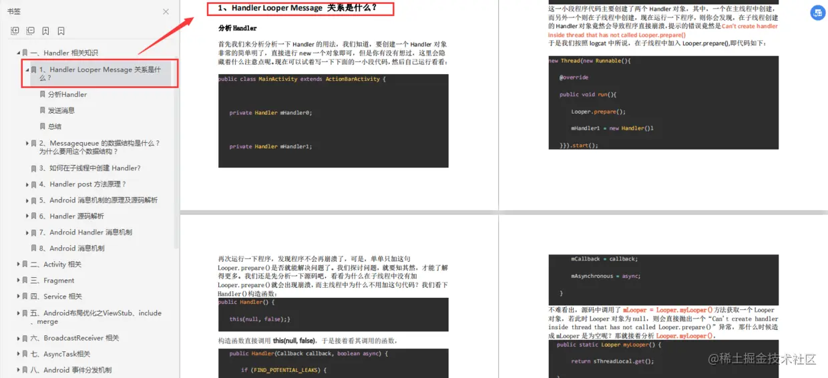
Task: Click bookmark icon beside 分析Handler
Action: (43, 95)
